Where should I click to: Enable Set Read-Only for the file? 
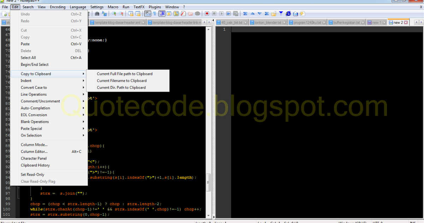click(x=49, y=175)
